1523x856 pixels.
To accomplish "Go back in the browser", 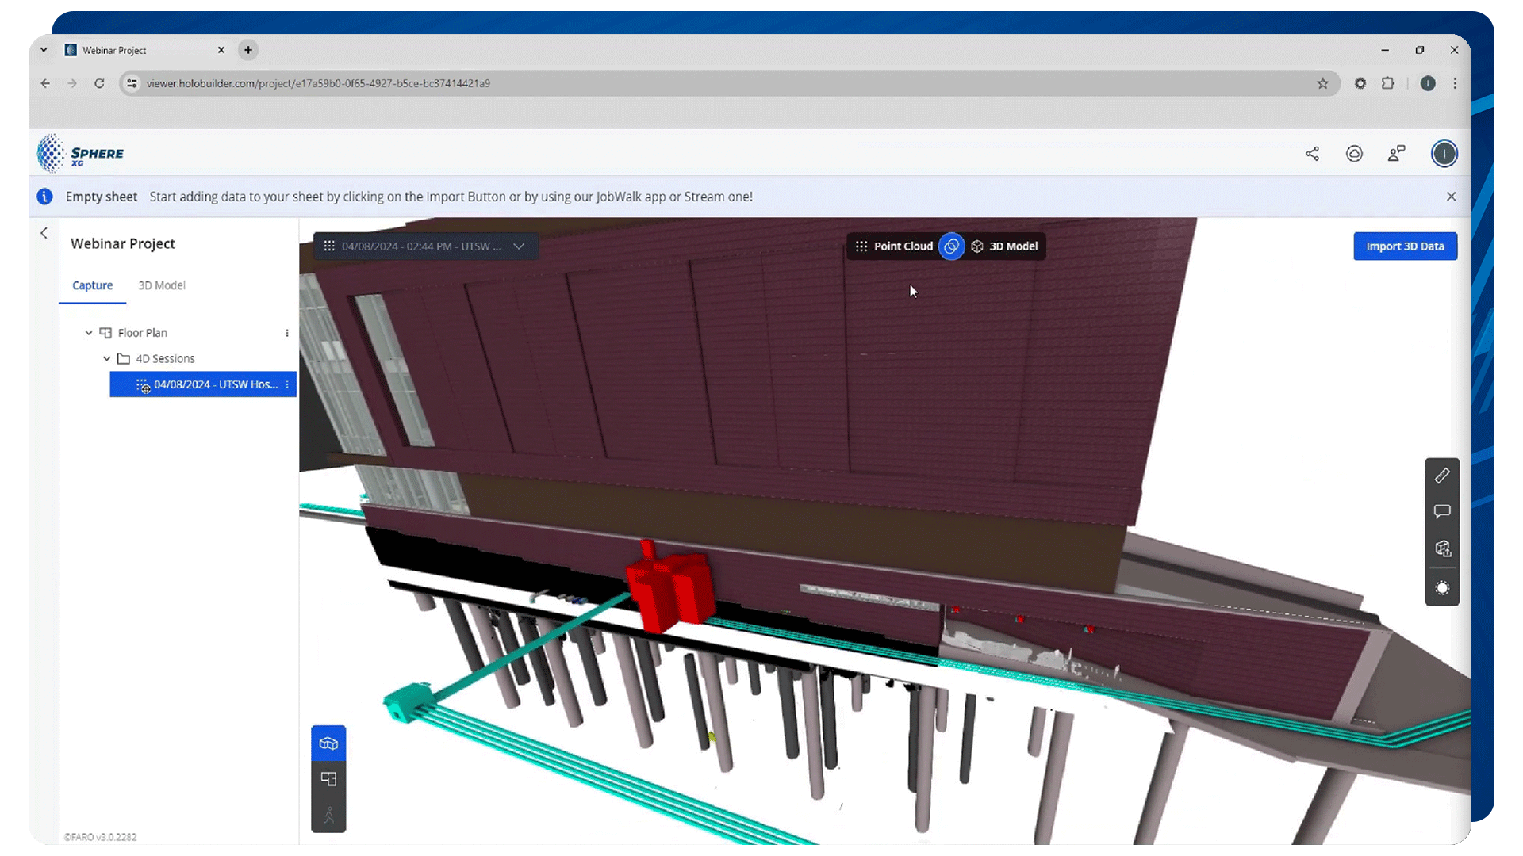I will coord(45,83).
